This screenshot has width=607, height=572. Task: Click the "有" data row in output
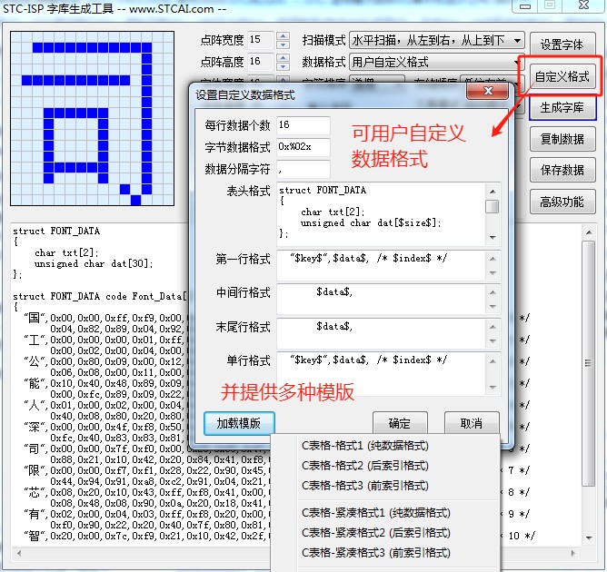pos(146,514)
